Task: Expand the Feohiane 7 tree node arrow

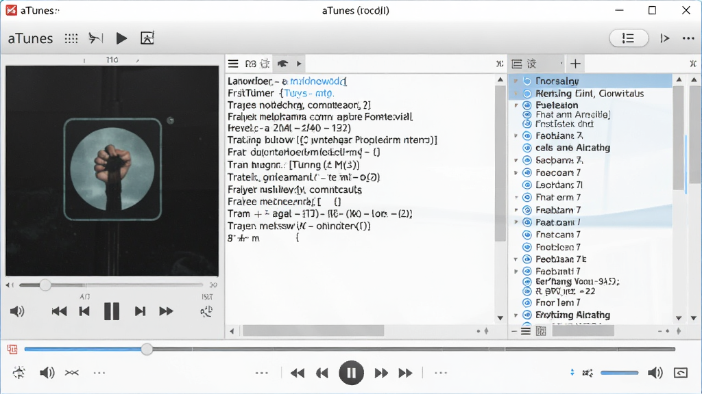Action: (516, 136)
